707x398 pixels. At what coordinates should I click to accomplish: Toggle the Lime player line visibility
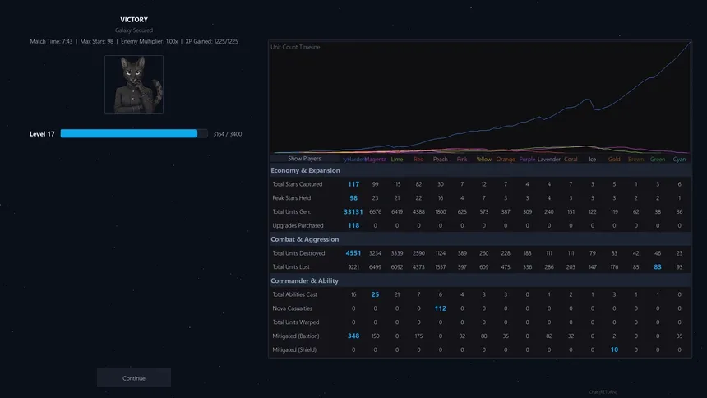(x=397, y=160)
